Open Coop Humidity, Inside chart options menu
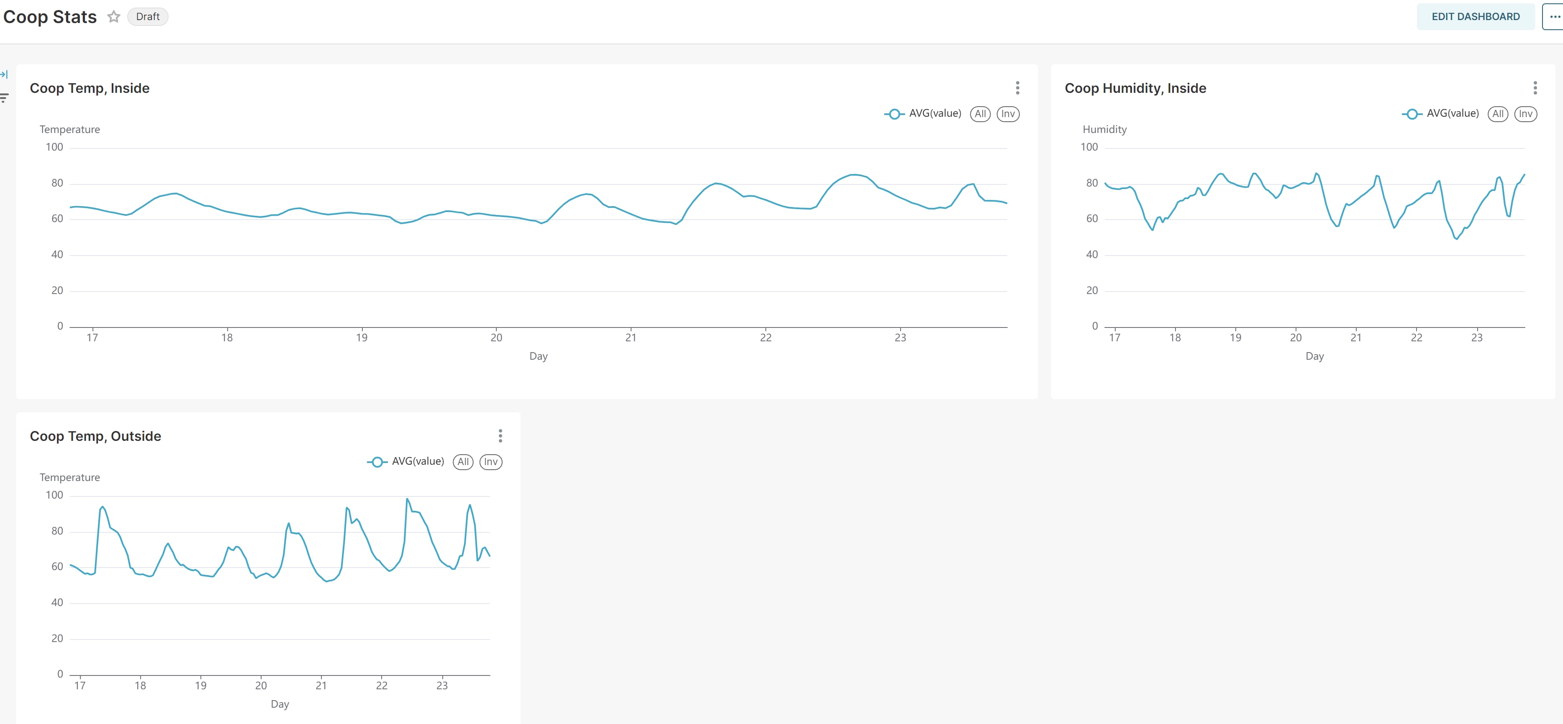 tap(1535, 88)
